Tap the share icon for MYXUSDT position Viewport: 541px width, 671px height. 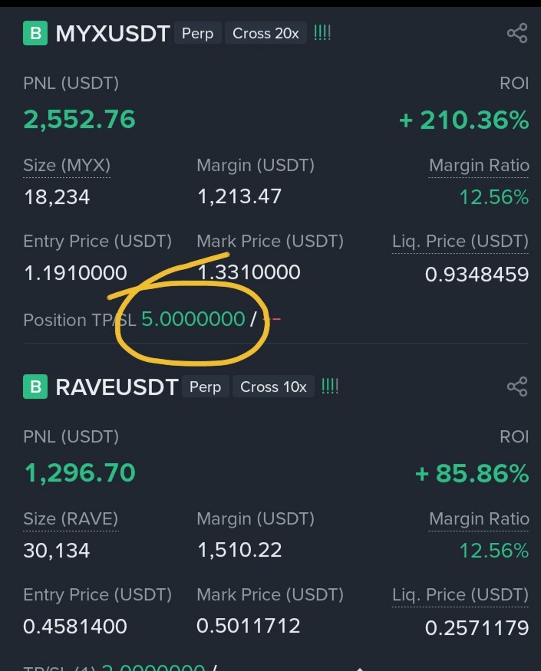coord(517,34)
